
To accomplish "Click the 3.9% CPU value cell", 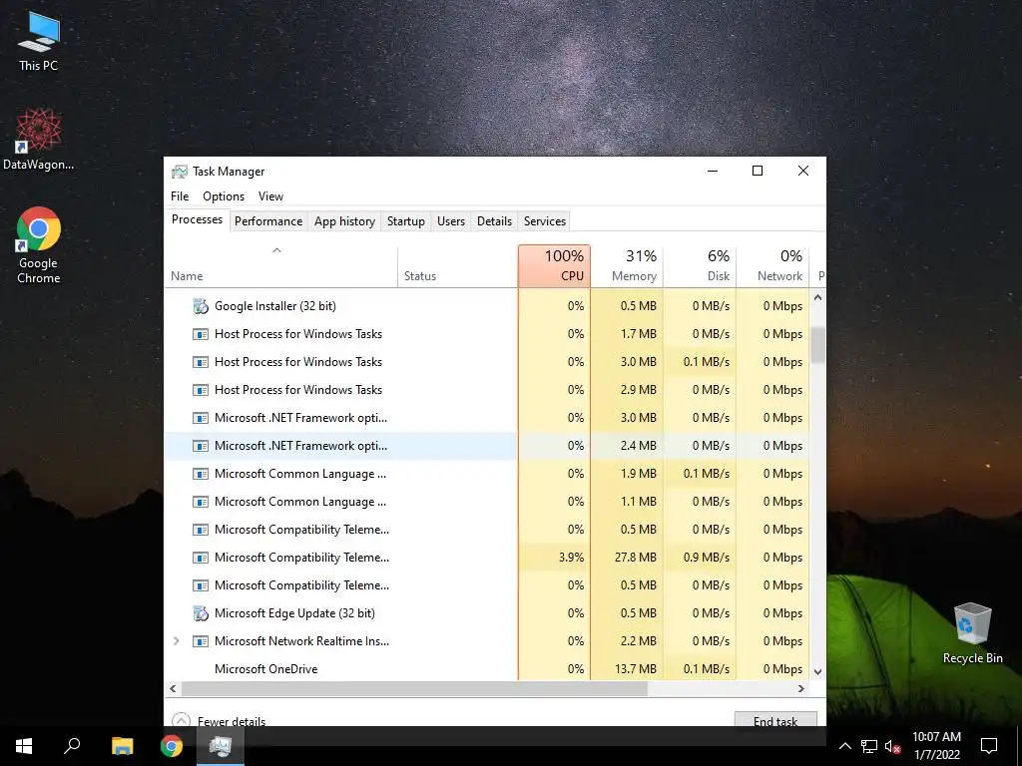I will click(555, 558).
